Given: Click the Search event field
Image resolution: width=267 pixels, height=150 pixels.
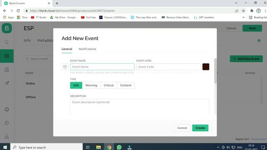Looking at the screenshot, I should [38, 59].
